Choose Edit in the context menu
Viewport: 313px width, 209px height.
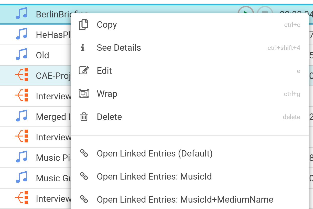104,71
